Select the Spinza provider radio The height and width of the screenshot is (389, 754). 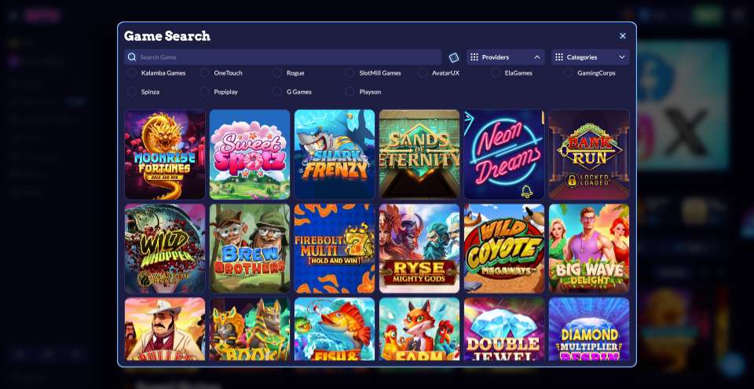[132, 92]
